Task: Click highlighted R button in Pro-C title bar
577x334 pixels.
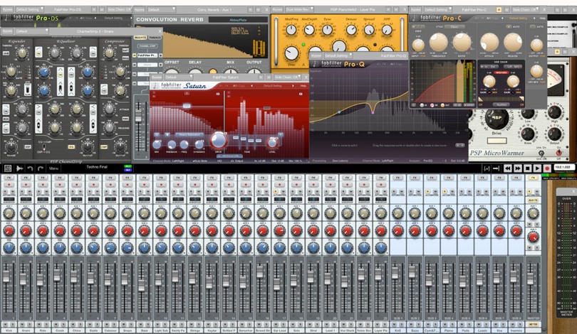Action: point(499,9)
